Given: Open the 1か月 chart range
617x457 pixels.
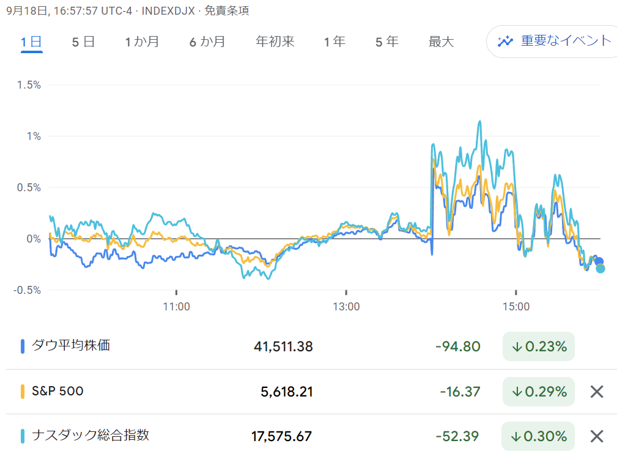Looking at the screenshot, I should click(x=142, y=42).
